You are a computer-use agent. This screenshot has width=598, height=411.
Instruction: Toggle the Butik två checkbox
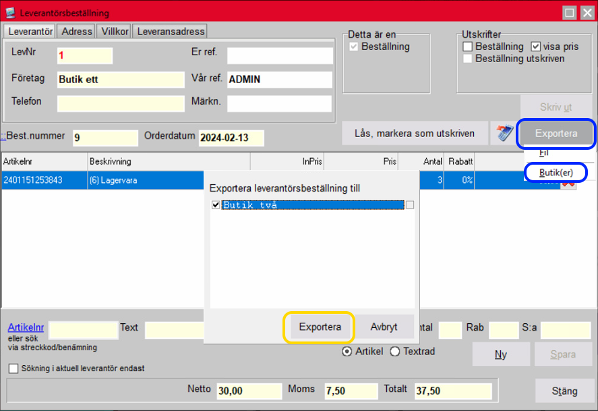click(216, 205)
